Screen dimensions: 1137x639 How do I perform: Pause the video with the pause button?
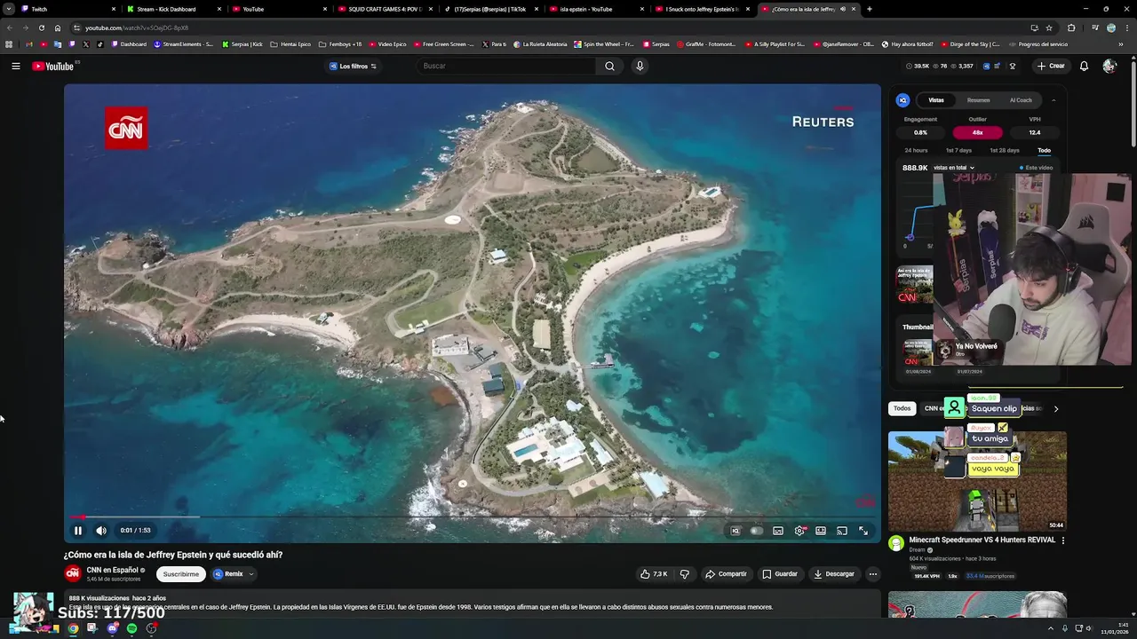pyautogui.click(x=78, y=531)
